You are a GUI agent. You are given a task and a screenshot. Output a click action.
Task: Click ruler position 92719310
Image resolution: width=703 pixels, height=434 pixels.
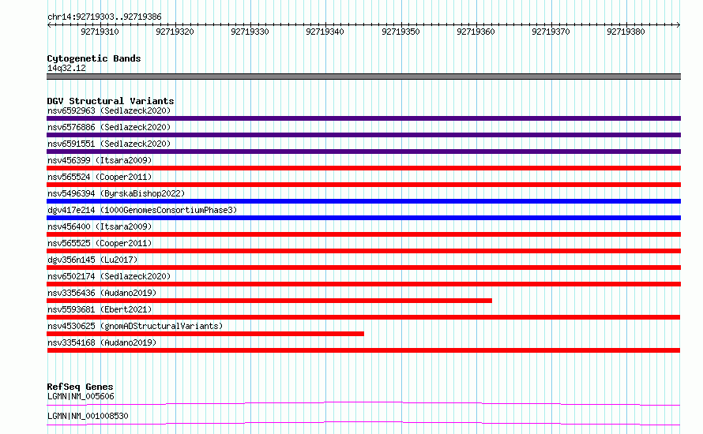(x=100, y=32)
